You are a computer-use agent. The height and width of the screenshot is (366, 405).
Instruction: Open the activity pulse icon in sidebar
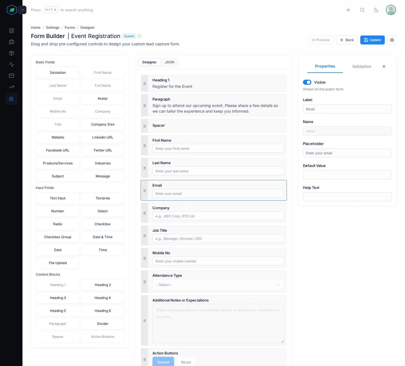[12, 64]
